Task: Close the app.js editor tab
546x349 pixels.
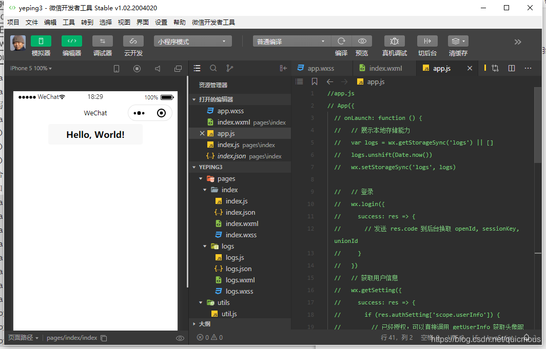Action: coord(470,69)
